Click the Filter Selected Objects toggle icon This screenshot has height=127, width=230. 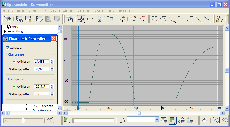[x=173, y=120]
